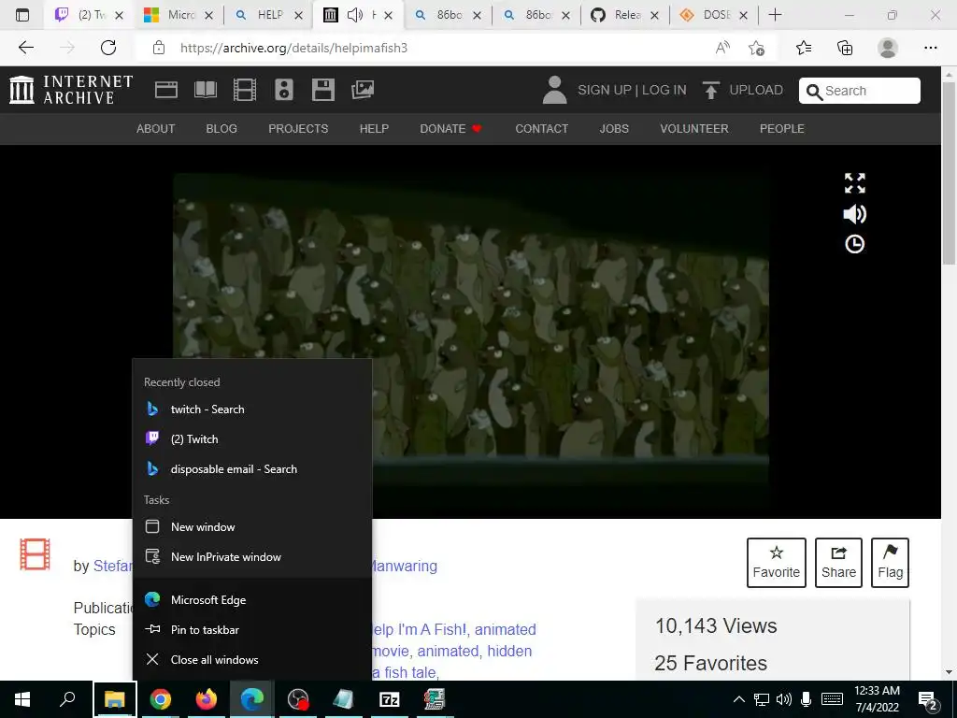The image size is (957, 718).
Task: Mute the video using the player volume icon
Action: 854,214
